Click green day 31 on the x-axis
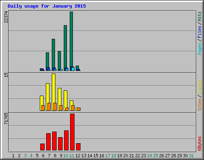The width and height of the screenshot is (204, 160). tap(191, 156)
